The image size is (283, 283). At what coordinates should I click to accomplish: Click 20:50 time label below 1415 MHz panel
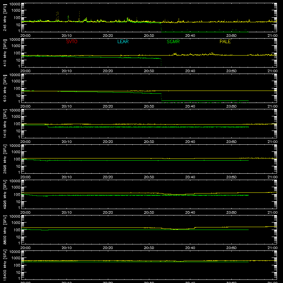tap(231, 142)
